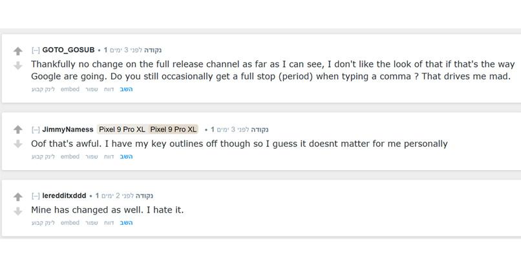This screenshot has height=268, width=521.
Task: Reply (השב) to JimmyNamess's comment
Action: pyautogui.click(x=126, y=157)
